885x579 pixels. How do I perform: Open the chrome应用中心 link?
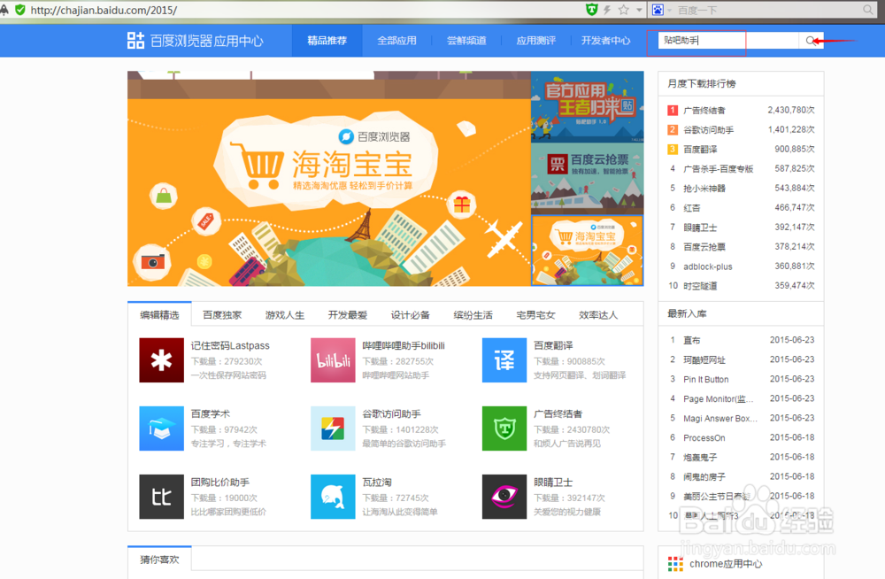(726, 564)
